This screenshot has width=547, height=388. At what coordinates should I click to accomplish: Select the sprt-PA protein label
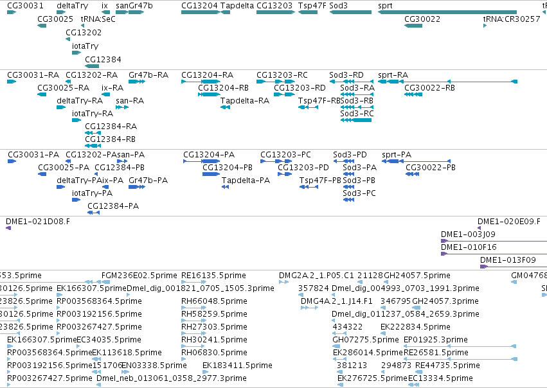[x=397, y=154]
